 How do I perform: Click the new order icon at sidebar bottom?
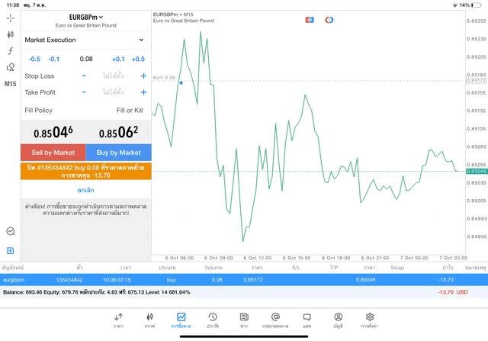pyautogui.click(x=10, y=250)
